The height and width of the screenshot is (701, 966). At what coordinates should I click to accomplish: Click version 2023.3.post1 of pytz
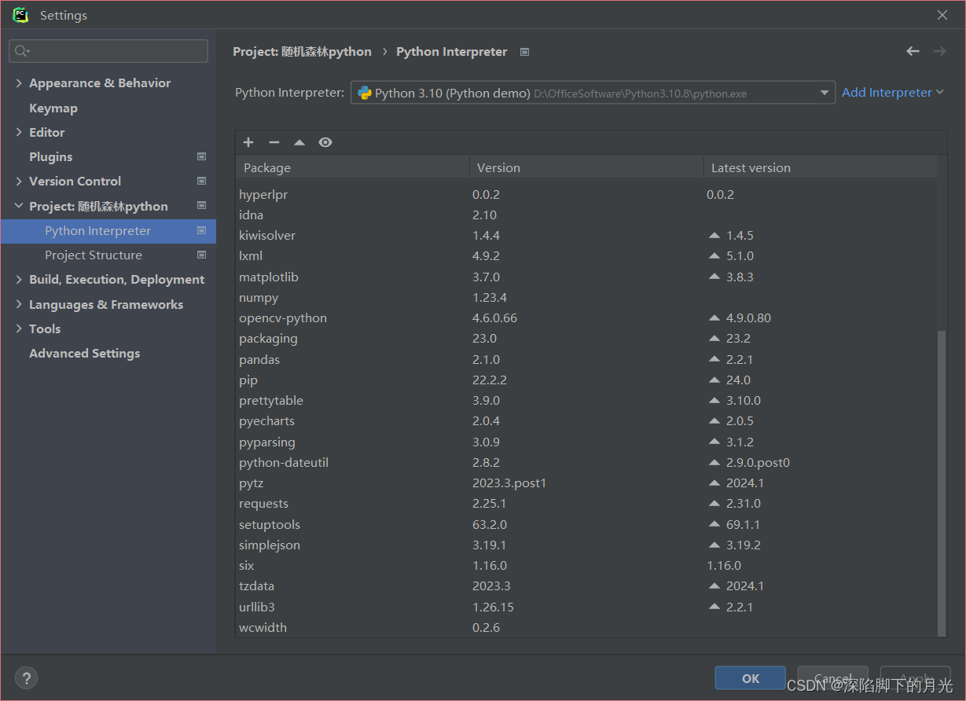(509, 483)
